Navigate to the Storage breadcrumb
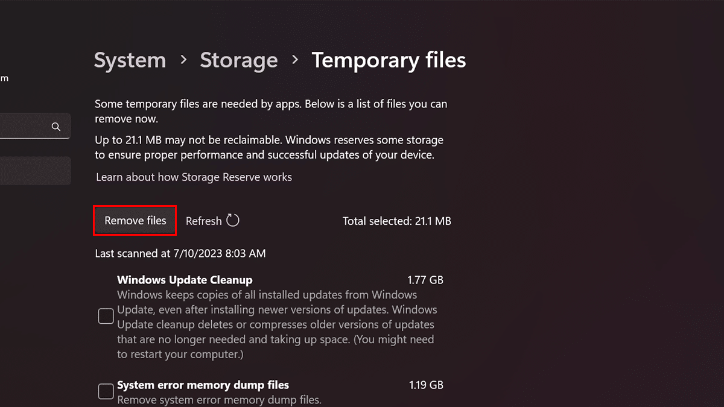The width and height of the screenshot is (724, 407). pos(239,60)
